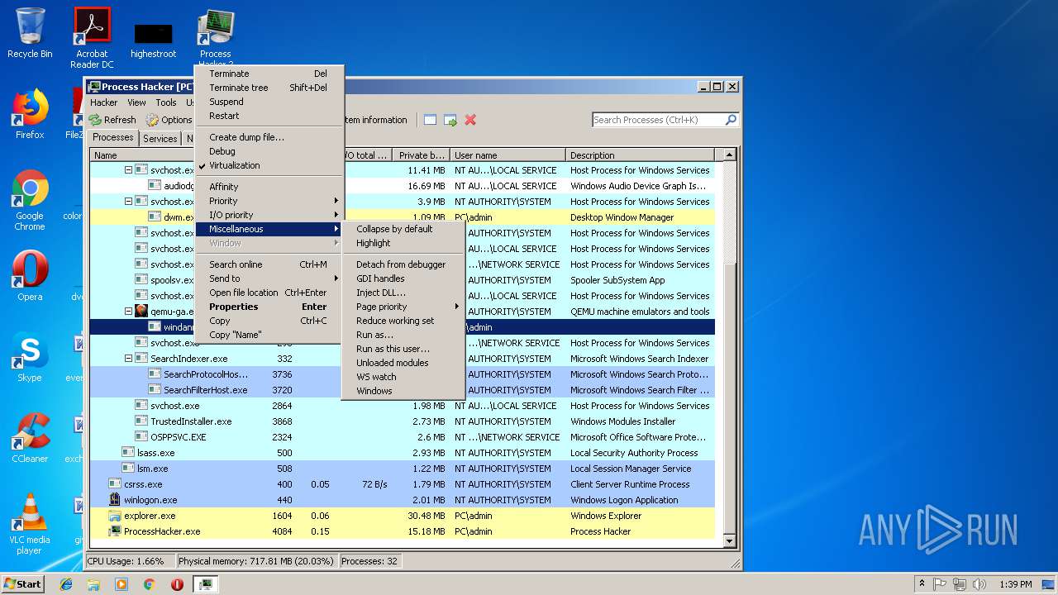Collapse the svchost tree node above dwm.exe
Image resolution: width=1058 pixels, height=595 pixels.
point(129,202)
